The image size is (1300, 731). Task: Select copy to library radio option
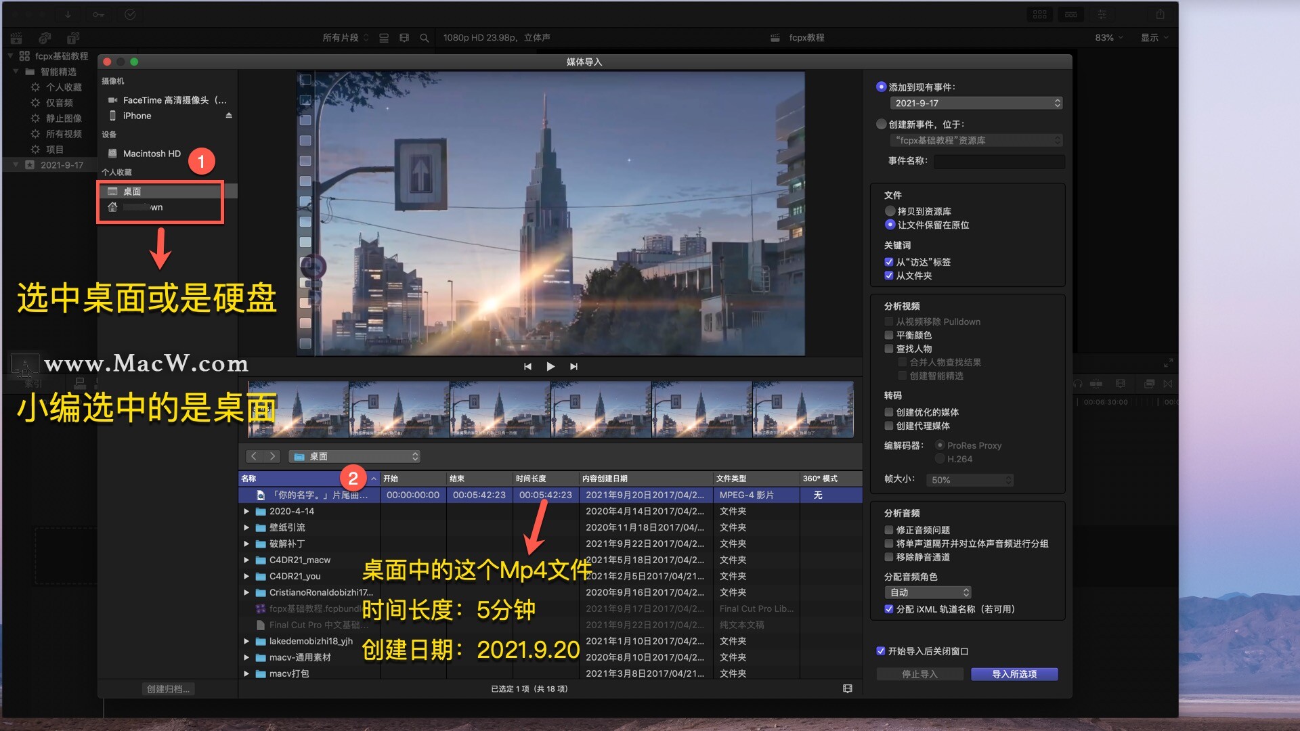tap(890, 211)
